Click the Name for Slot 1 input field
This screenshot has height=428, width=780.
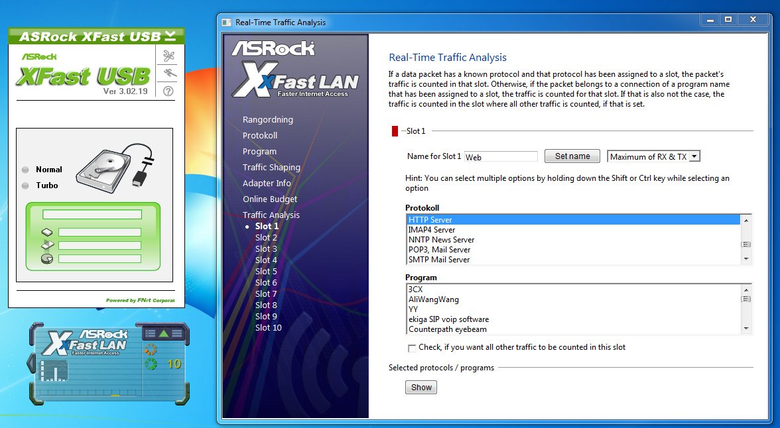point(501,156)
